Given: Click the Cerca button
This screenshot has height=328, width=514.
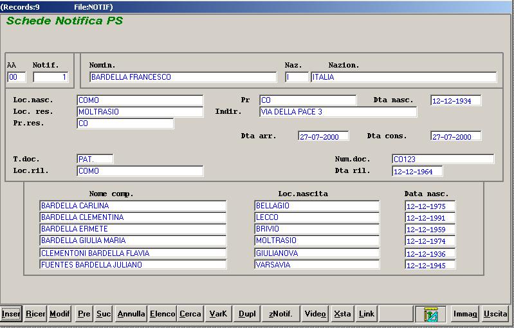Looking at the screenshot, I should (190, 314).
